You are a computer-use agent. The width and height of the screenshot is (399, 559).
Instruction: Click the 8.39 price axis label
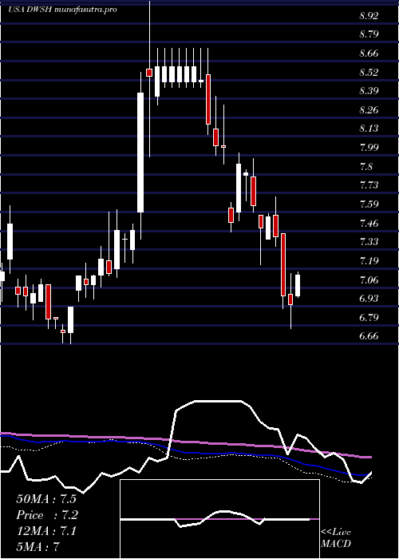[x=369, y=91]
